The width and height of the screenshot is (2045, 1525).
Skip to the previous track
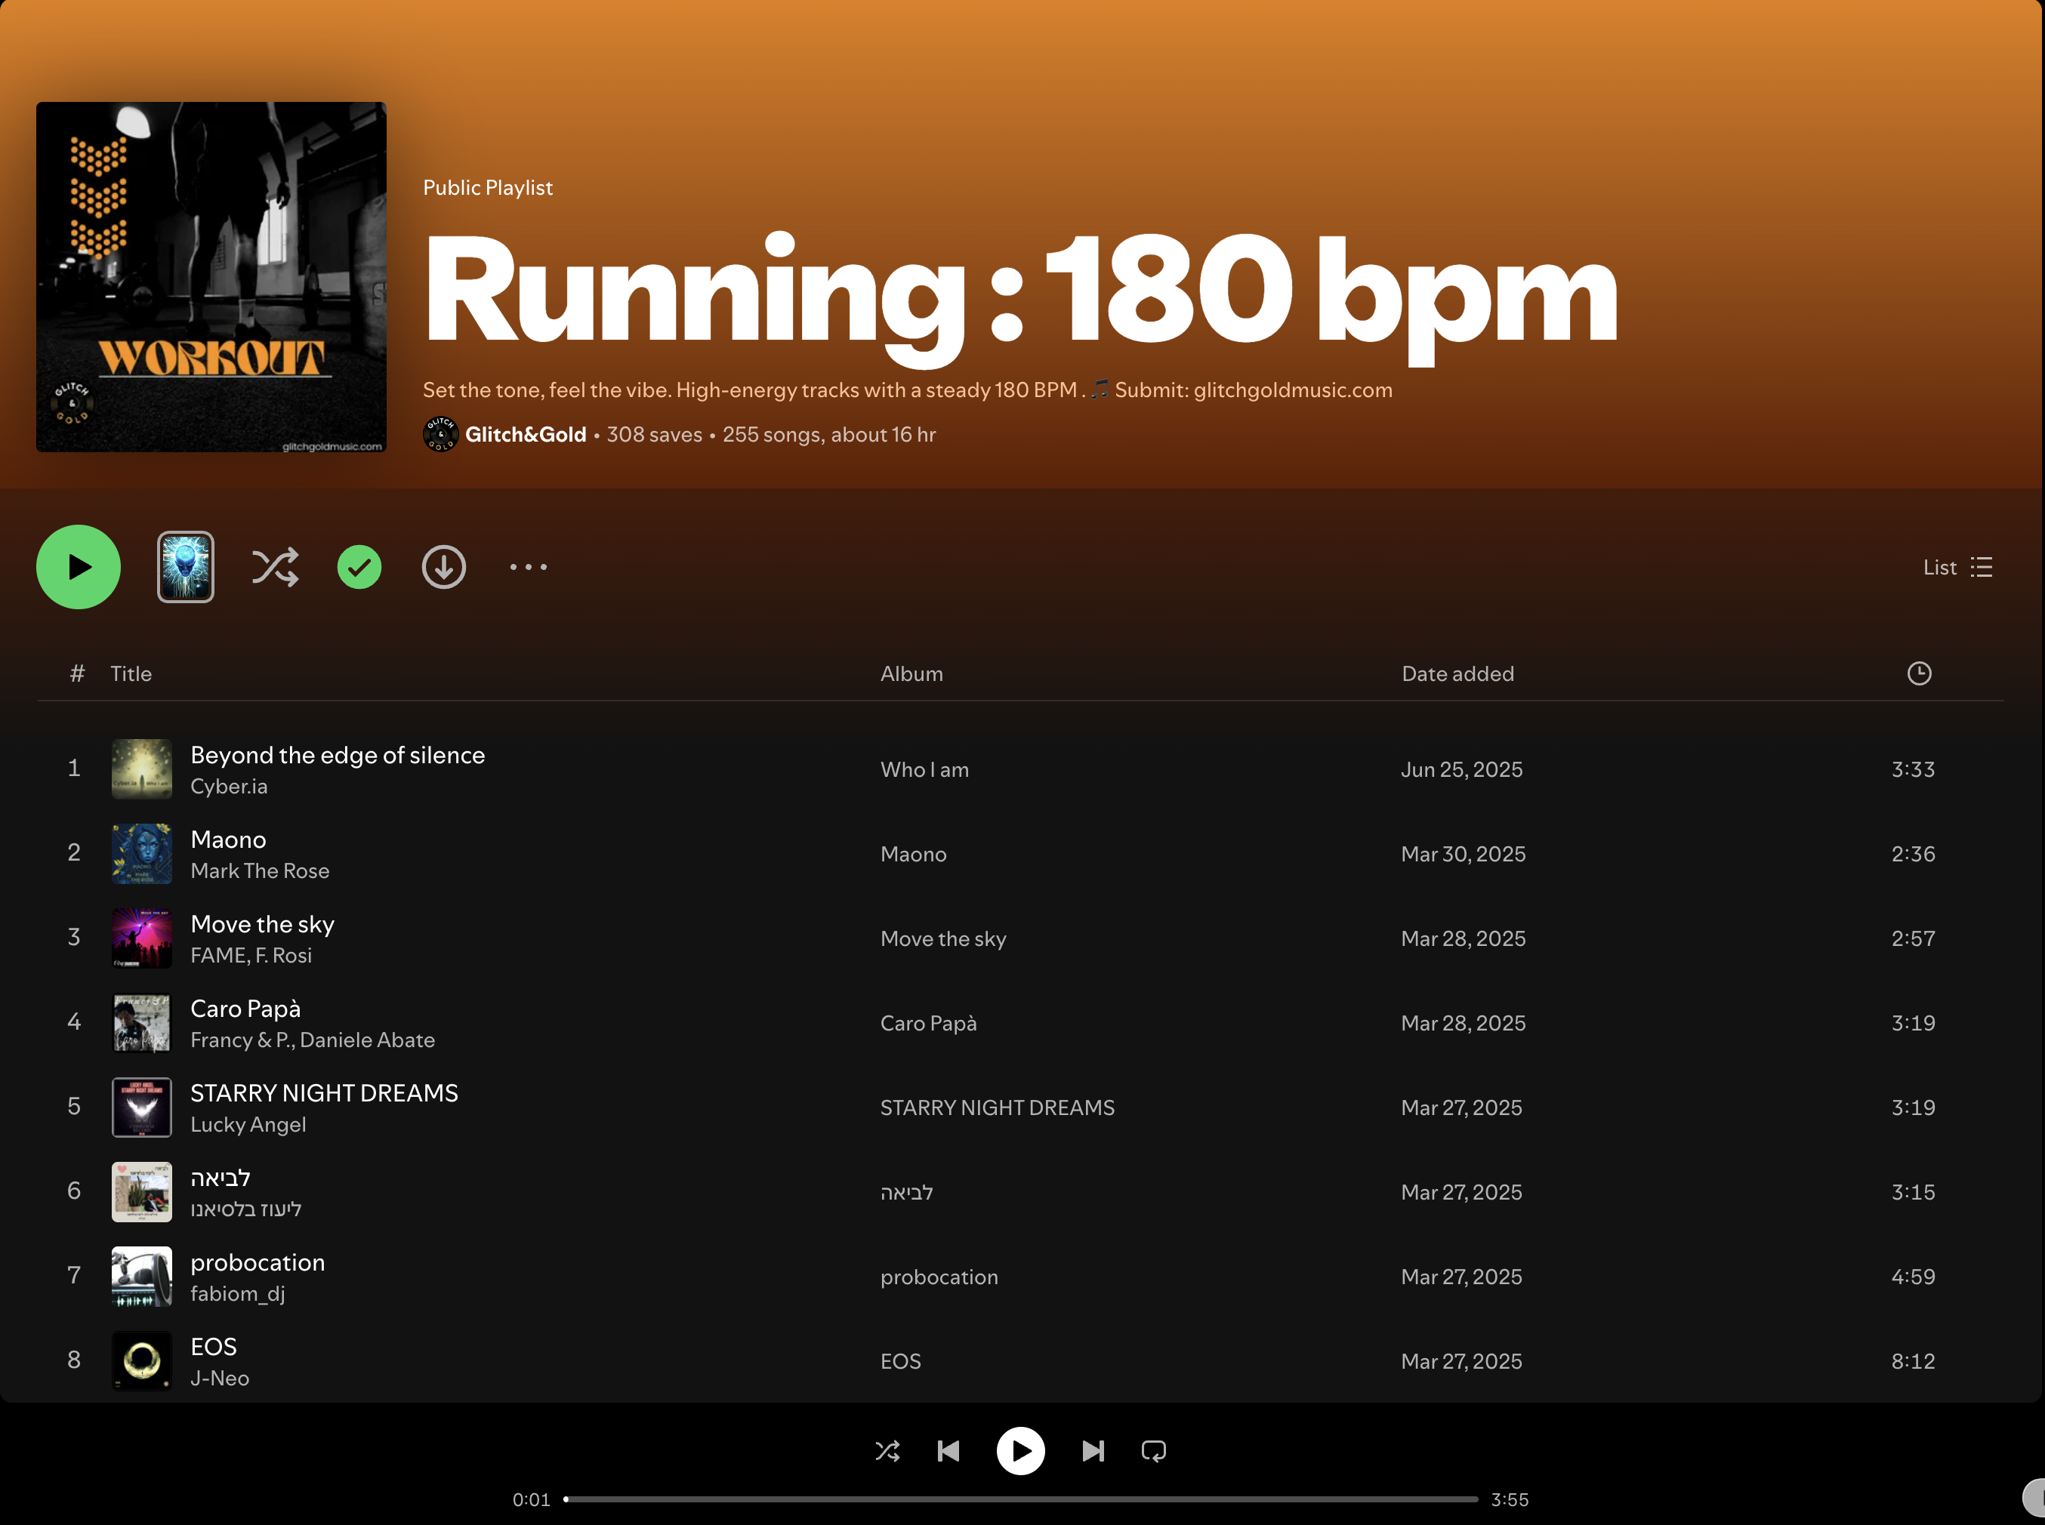coord(948,1451)
